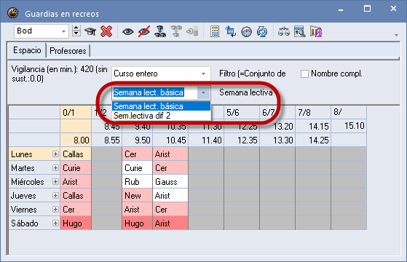Close the Guardias en recreos window
This screenshot has width=407, height=262.
393,9
